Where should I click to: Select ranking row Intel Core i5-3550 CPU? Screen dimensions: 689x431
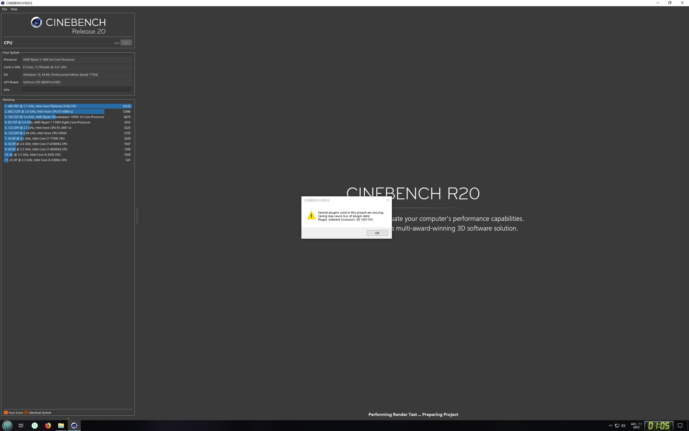[68, 155]
